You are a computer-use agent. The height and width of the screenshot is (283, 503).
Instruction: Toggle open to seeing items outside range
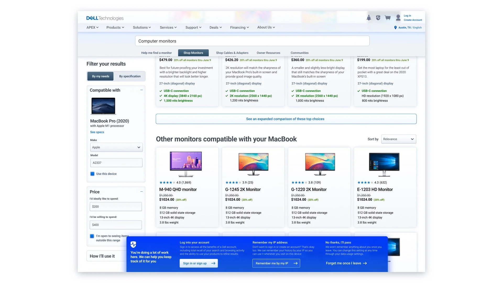(x=92, y=236)
